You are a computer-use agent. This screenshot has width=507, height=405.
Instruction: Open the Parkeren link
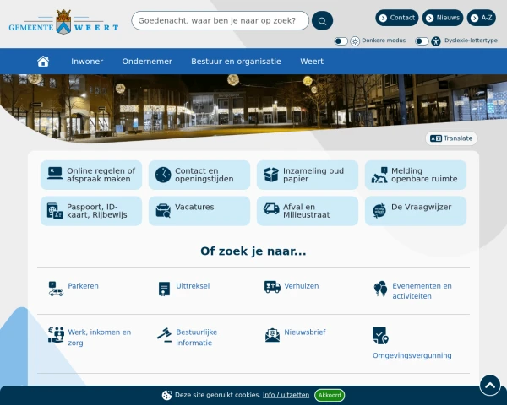(83, 286)
